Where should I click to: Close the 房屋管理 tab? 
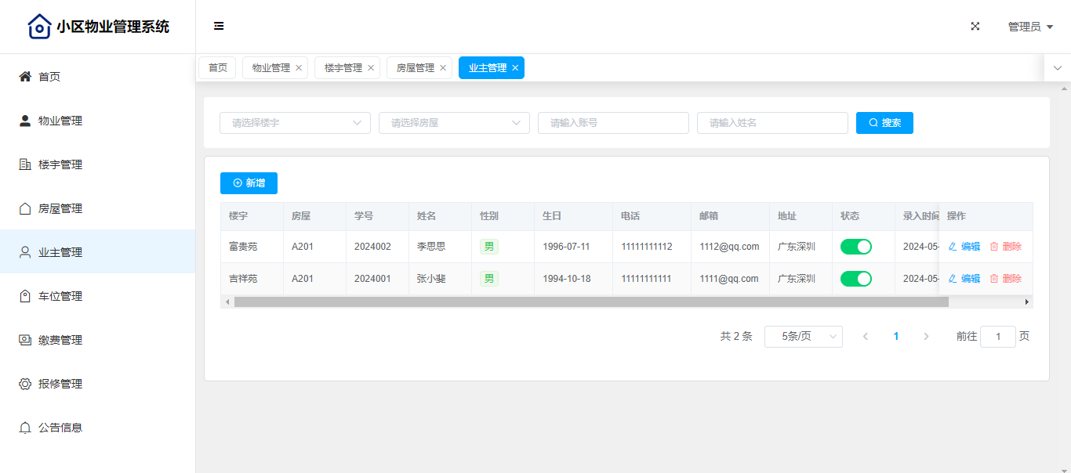pos(443,68)
